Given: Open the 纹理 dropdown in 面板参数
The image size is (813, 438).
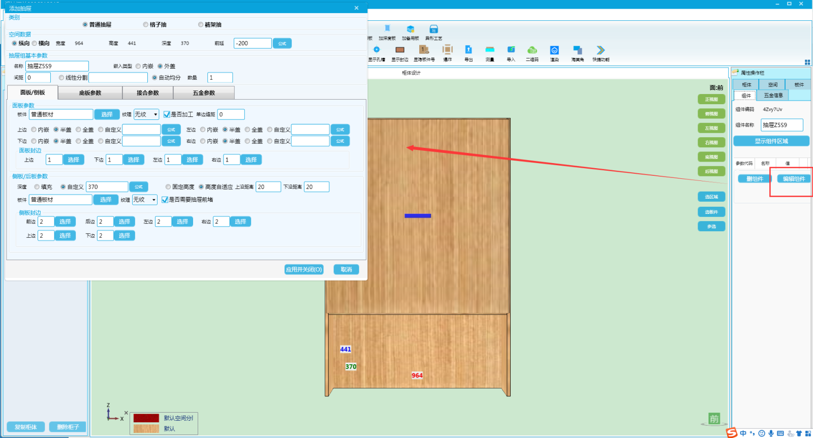Looking at the screenshot, I should (x=146, y=114).
